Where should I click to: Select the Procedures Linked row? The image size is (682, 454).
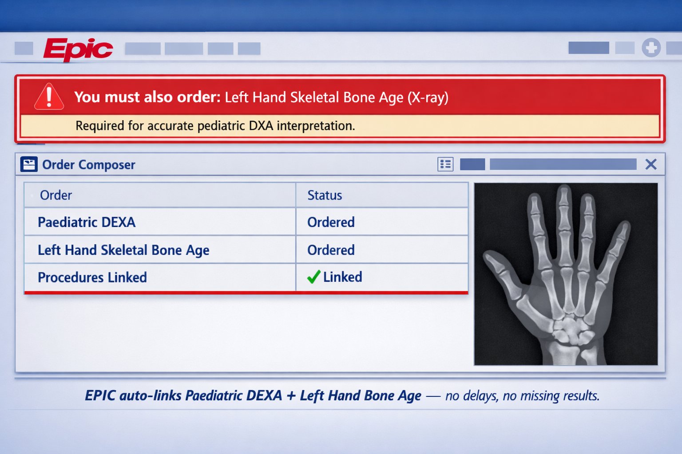pyautogui.click(x=246, y=278)
